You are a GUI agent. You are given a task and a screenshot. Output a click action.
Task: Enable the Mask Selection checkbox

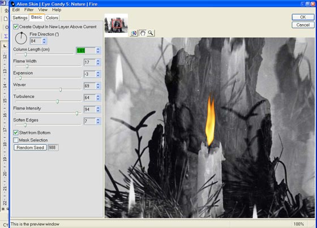(16, 140)
